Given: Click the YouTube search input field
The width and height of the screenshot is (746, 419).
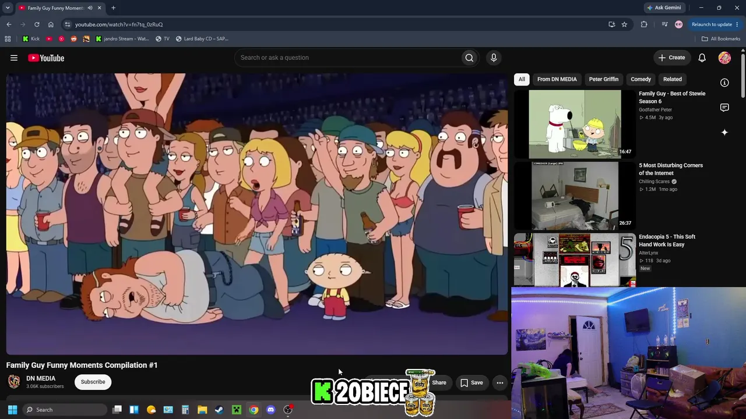Looking at the screenshot, I should coord(347,58).
